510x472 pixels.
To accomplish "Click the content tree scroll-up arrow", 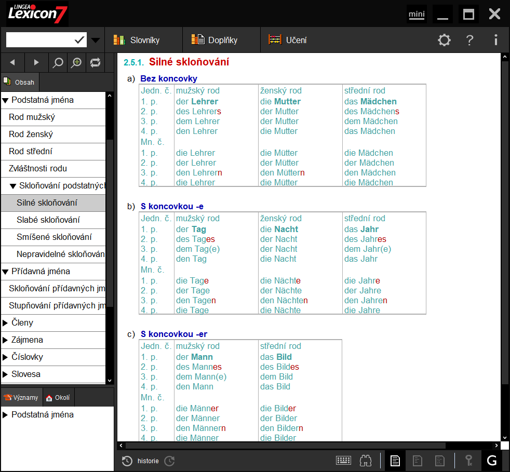I will (110, 96).
